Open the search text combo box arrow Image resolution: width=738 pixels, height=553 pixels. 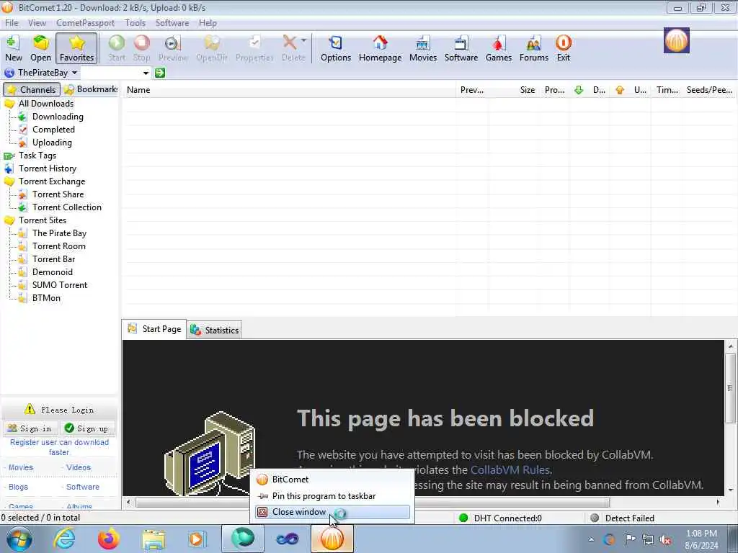pos(146,73)
